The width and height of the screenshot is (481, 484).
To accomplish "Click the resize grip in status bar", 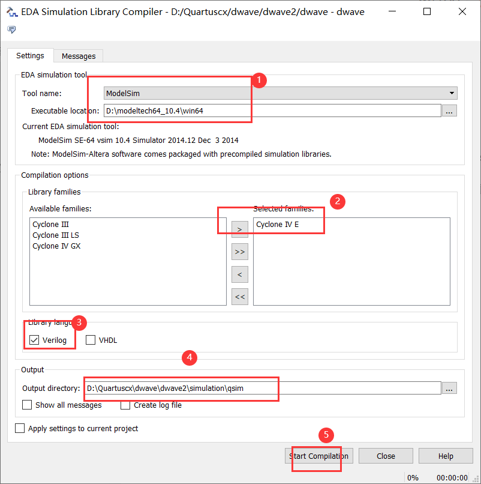I will tap(476, 479).
